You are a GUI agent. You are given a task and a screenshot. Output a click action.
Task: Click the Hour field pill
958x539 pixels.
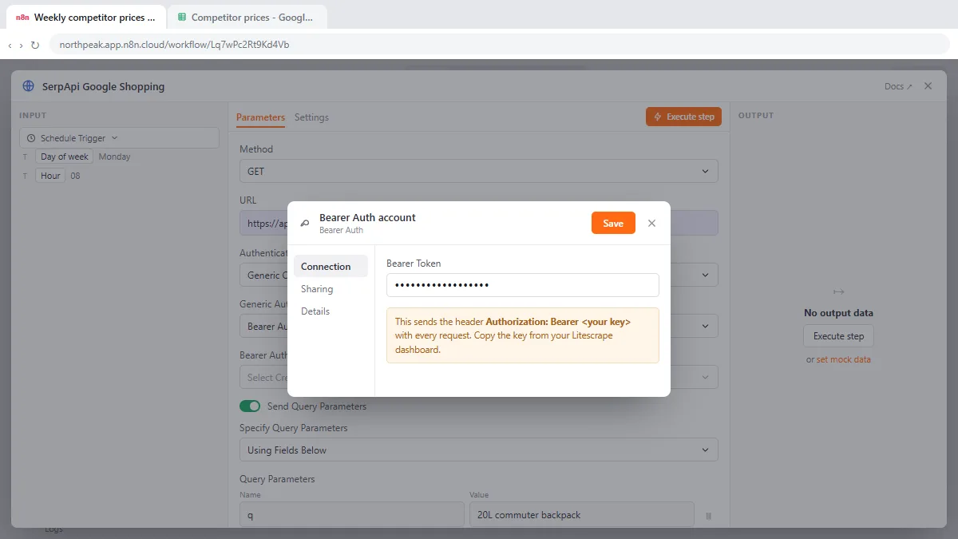[50, 176]
